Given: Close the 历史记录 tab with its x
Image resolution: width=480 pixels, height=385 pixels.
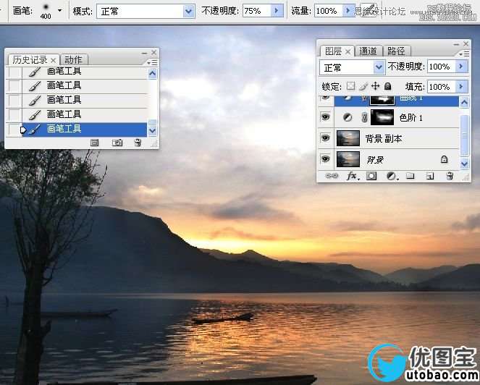Looking at the screenshot, I should tap(54, 60).
